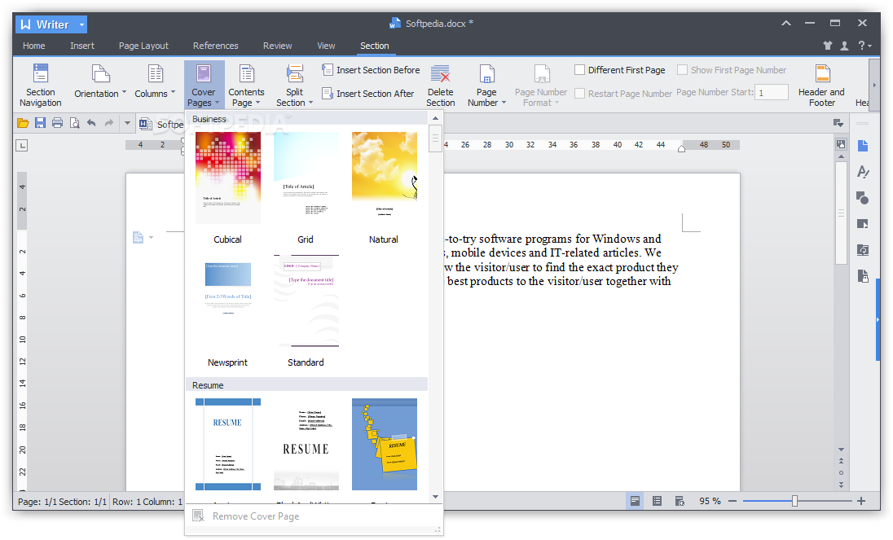Choose the yellow folder resume cover
Screen dimensions: 893x540
coord(385,445)
